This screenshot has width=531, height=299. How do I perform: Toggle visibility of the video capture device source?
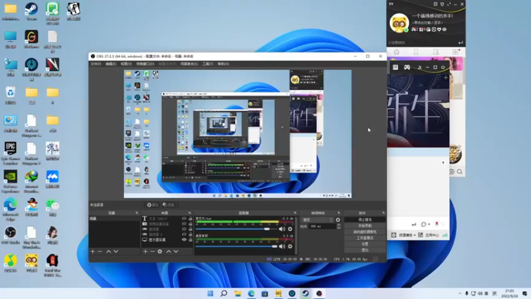(x=185, y=224)
